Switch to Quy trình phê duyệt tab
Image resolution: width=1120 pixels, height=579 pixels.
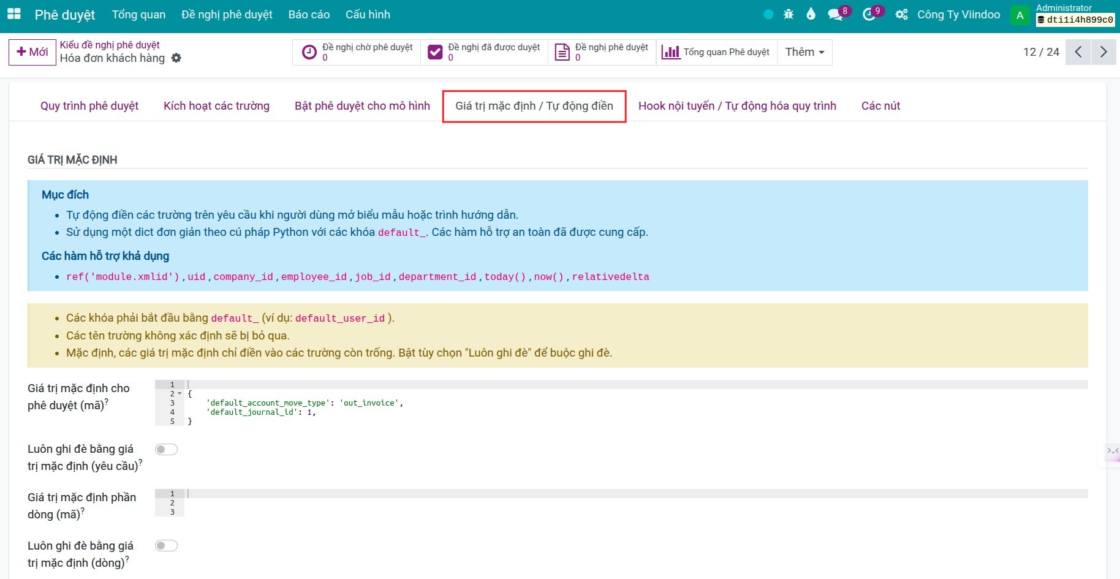[x=89, y=106]
